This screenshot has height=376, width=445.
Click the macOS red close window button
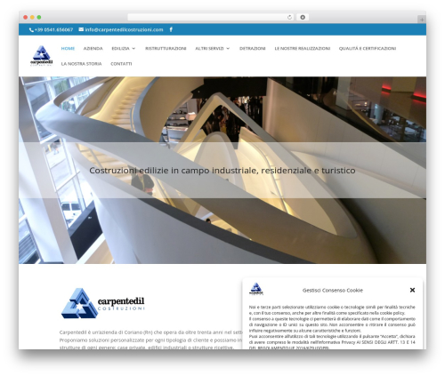pos(26,17)
